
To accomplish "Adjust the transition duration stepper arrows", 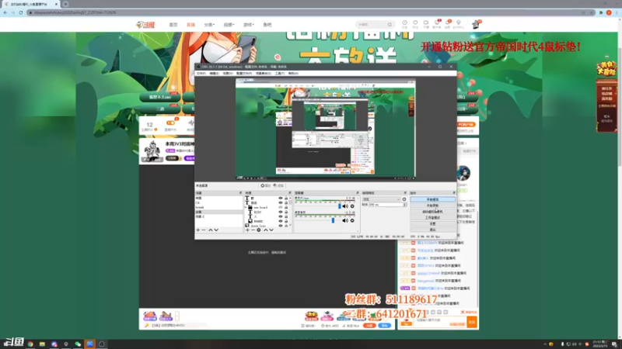I will [404, 205].
